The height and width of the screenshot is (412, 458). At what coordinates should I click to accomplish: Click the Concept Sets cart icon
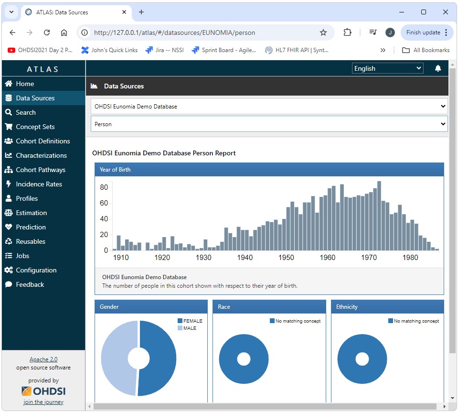[9, 127]
